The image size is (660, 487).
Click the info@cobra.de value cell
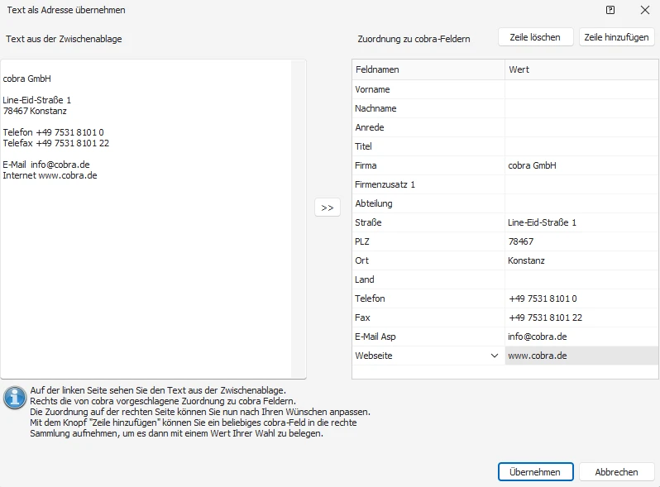581,337
